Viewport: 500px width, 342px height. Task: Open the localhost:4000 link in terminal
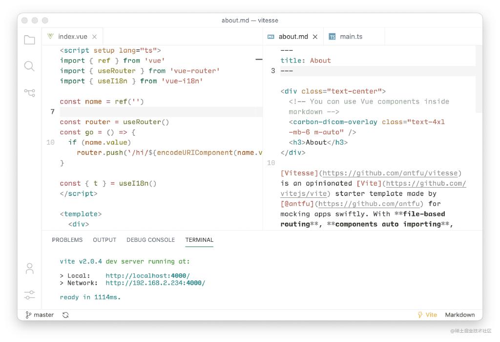point(147,276)
